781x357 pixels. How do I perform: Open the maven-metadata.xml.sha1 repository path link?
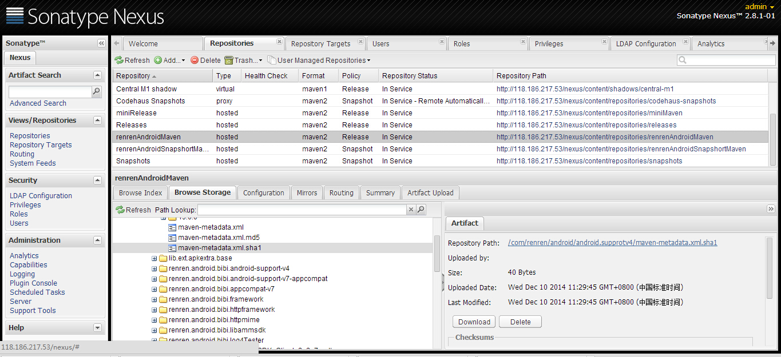click(613, 243)
